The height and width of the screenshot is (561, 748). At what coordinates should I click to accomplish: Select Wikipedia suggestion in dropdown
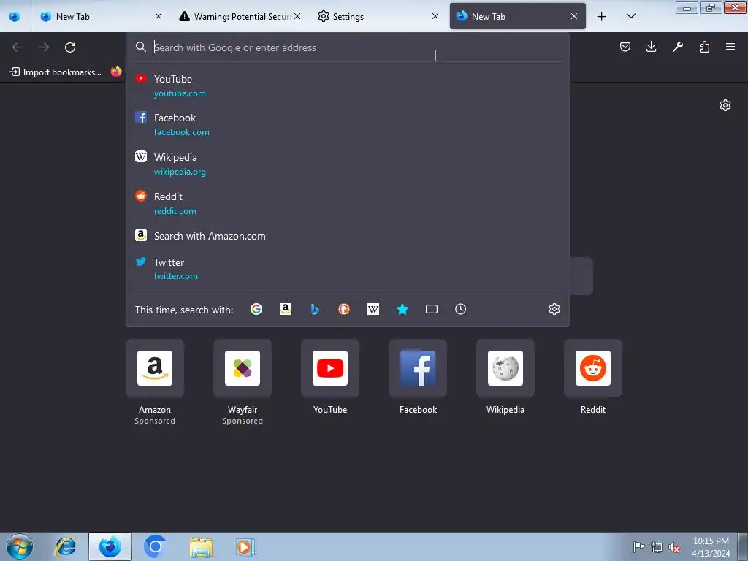[347, 164]
